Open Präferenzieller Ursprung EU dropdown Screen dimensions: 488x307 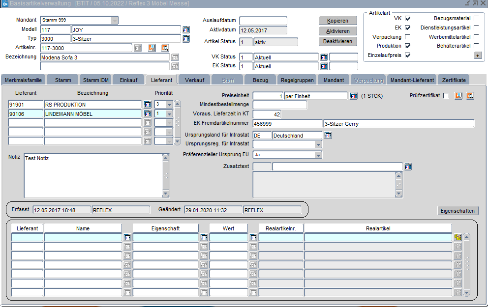pos(318,155)
